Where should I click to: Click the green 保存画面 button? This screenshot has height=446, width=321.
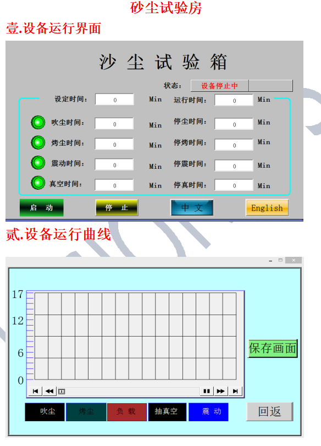[x=273, y=349]
